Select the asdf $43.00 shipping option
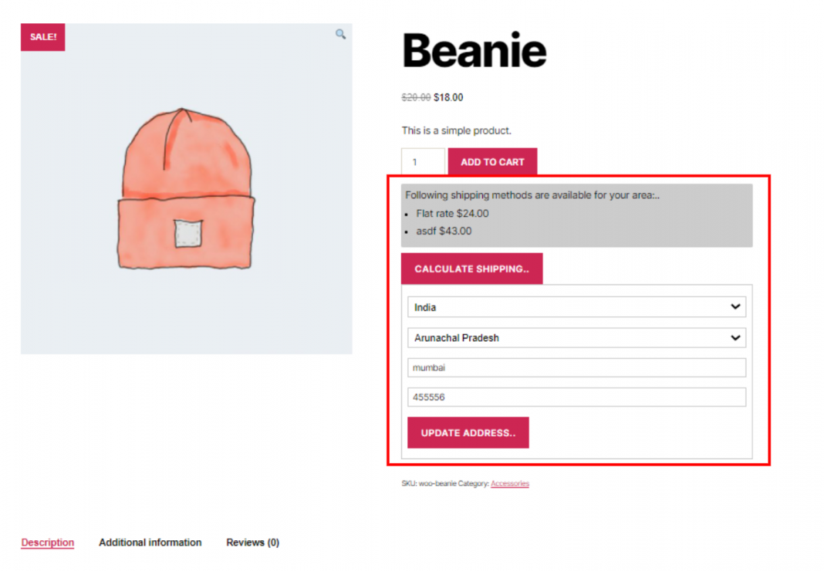The image size is (824, 571). coord(444,231)
